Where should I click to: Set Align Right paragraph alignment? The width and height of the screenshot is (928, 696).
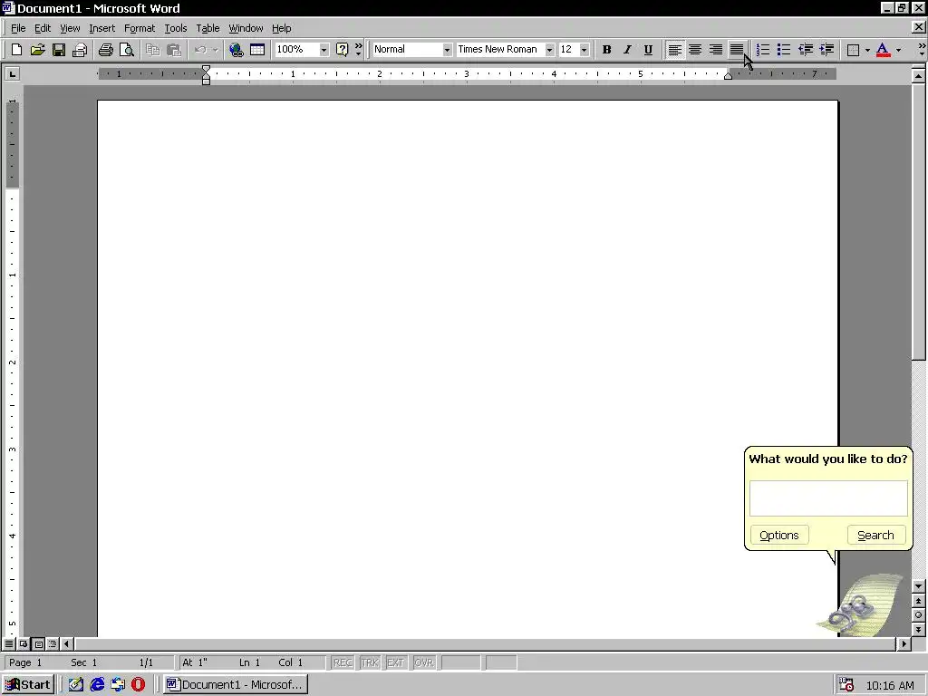pos(716,50)
